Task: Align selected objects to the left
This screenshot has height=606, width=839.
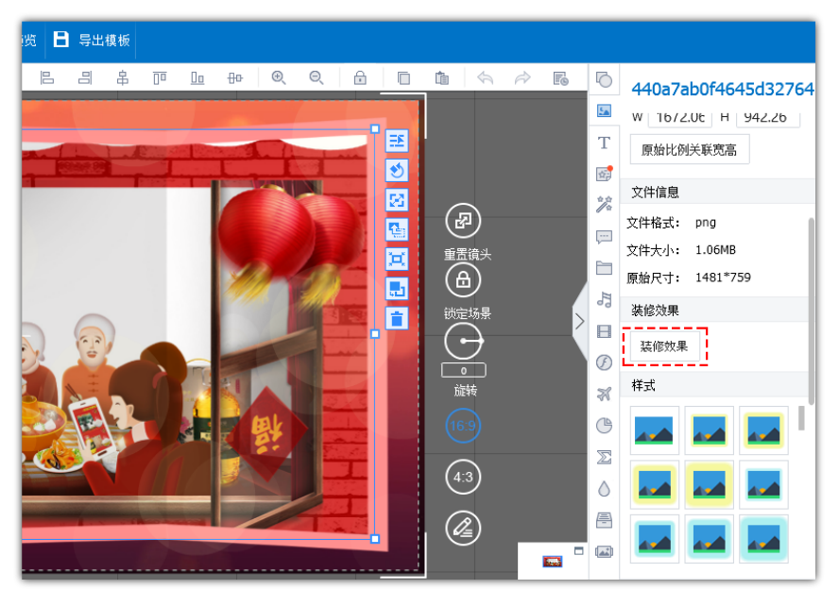Action: [x=47, y=78]
